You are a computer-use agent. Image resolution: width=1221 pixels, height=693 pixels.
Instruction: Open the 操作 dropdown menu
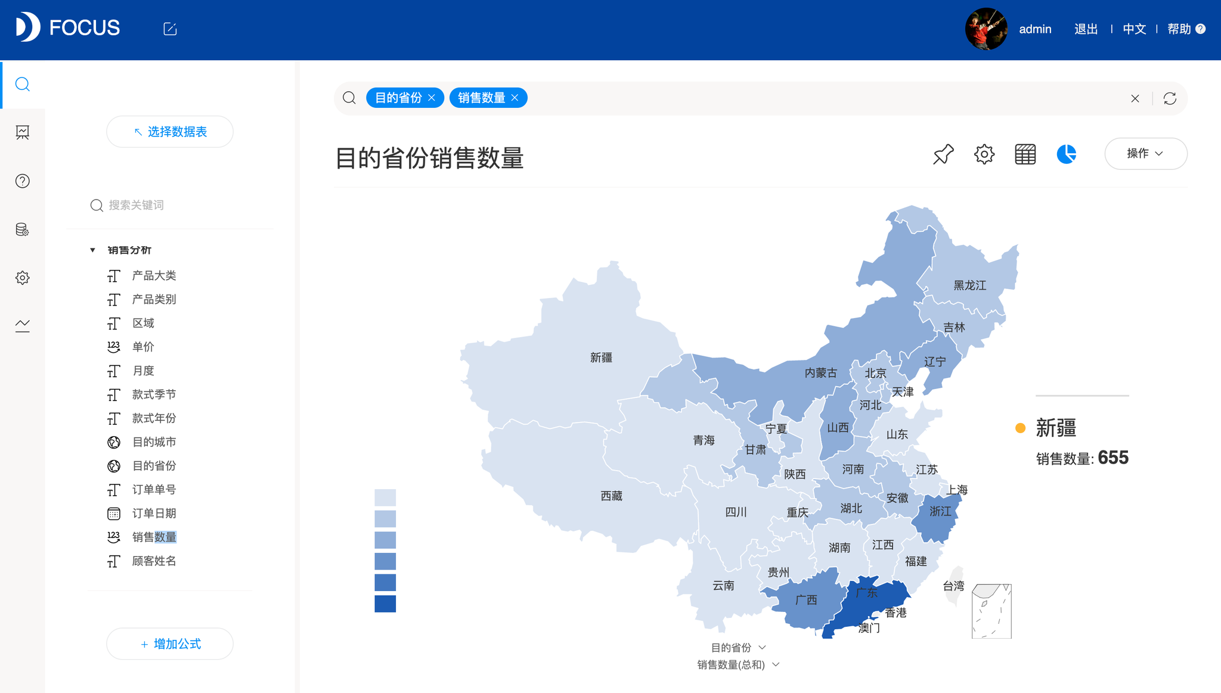click(x=1145, y=153)
